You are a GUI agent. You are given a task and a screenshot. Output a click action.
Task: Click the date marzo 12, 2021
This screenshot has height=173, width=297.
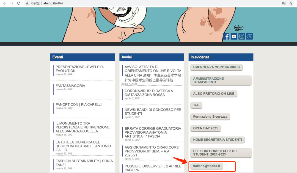tap(64, 168)
